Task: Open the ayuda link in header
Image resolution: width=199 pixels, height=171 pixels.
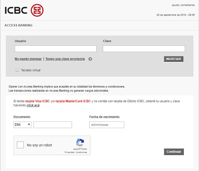Action: tap(176, 5)
